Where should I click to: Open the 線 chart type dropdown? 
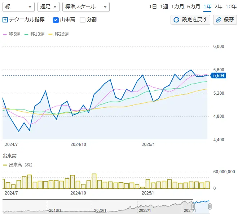tap(18, 7)
